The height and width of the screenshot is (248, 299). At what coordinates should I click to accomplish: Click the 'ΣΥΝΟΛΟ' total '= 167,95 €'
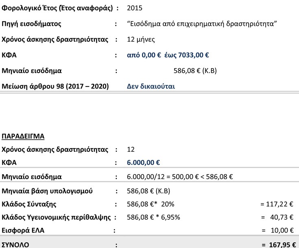click(x=279, y=245)
